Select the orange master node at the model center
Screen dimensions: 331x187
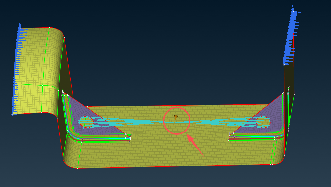click(x=176, y=116)
